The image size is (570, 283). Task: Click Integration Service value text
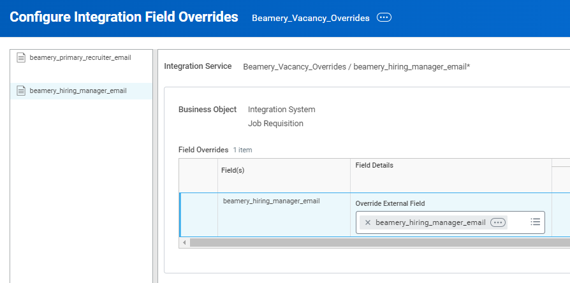click(x=356, y=67)
